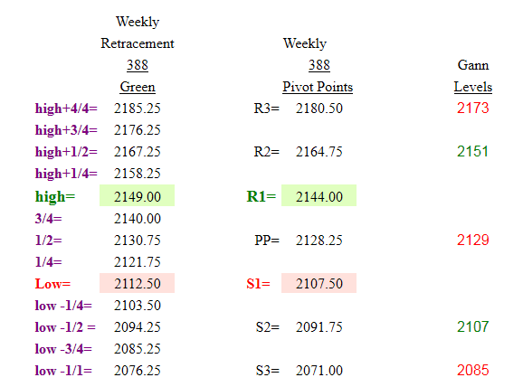Select the S1 pivot value 2107.50
Image resolution: width=523 pixels, height=387 pixels.
coord(319,283)
